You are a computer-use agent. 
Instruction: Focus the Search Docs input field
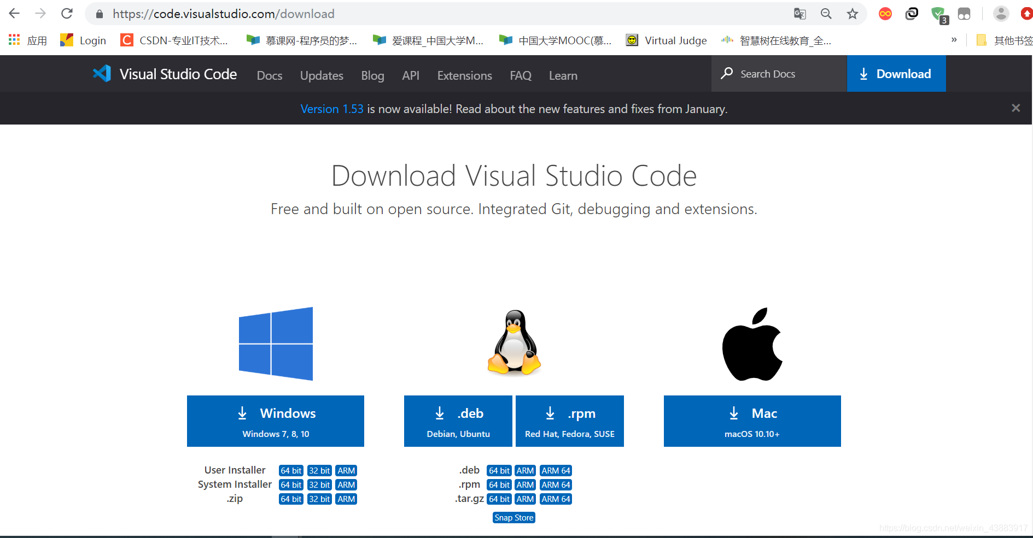click(x=779, y=74)
